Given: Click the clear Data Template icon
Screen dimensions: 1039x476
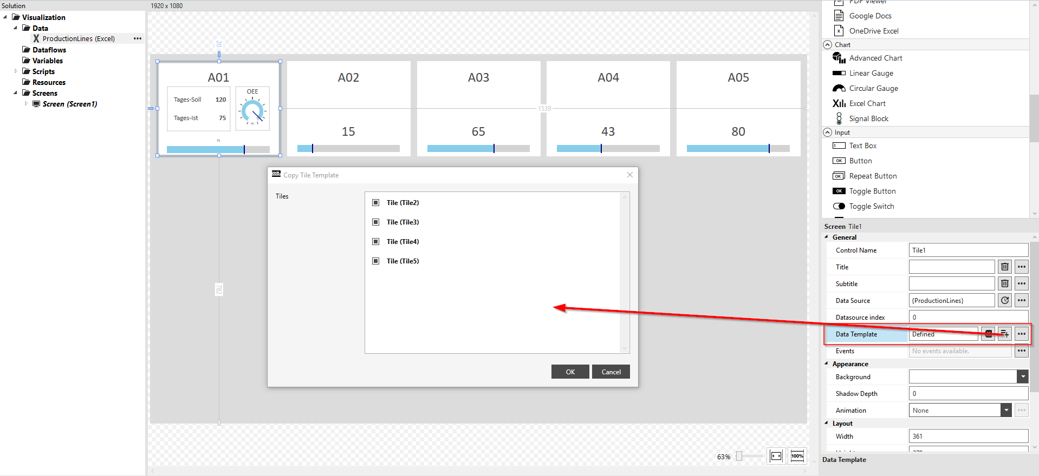Looking at the screenshot, I should [x=988, y=334].
